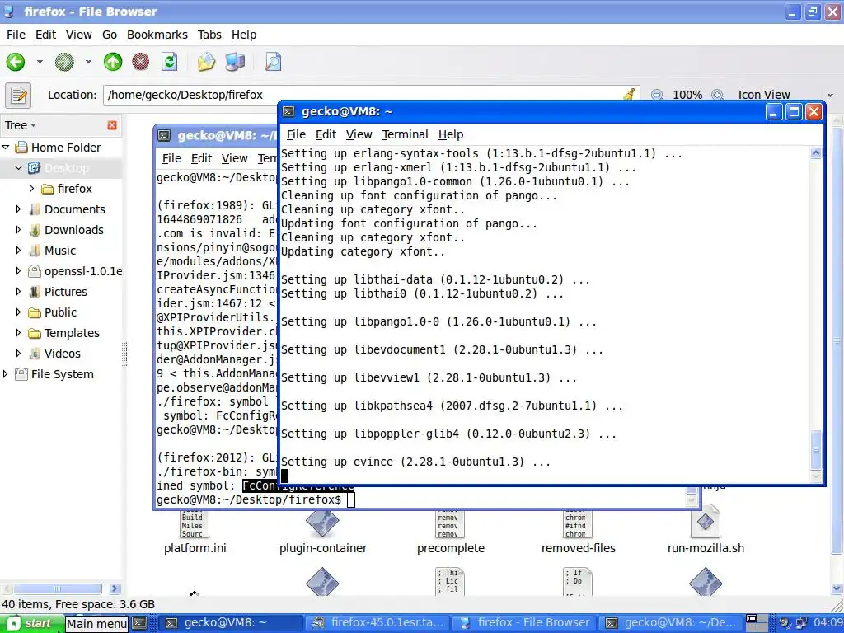
Task: Open File Browser's Go menu
Action: [110, 35]
